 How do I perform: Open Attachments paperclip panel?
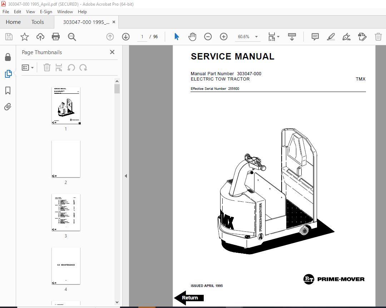click(x=8, y=107)
